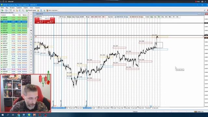Select the EURGBP row in Market Watch
The height and width of the screenshot is (117, 208).
pos(14,35)
